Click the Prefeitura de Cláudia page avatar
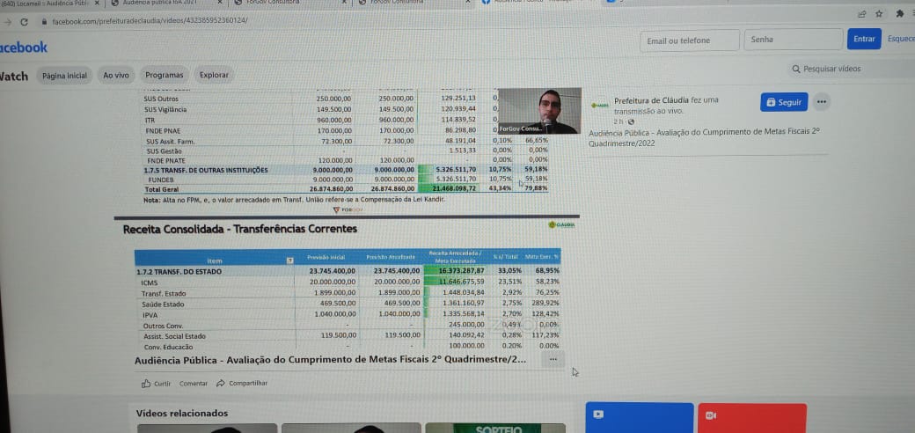 599,105
